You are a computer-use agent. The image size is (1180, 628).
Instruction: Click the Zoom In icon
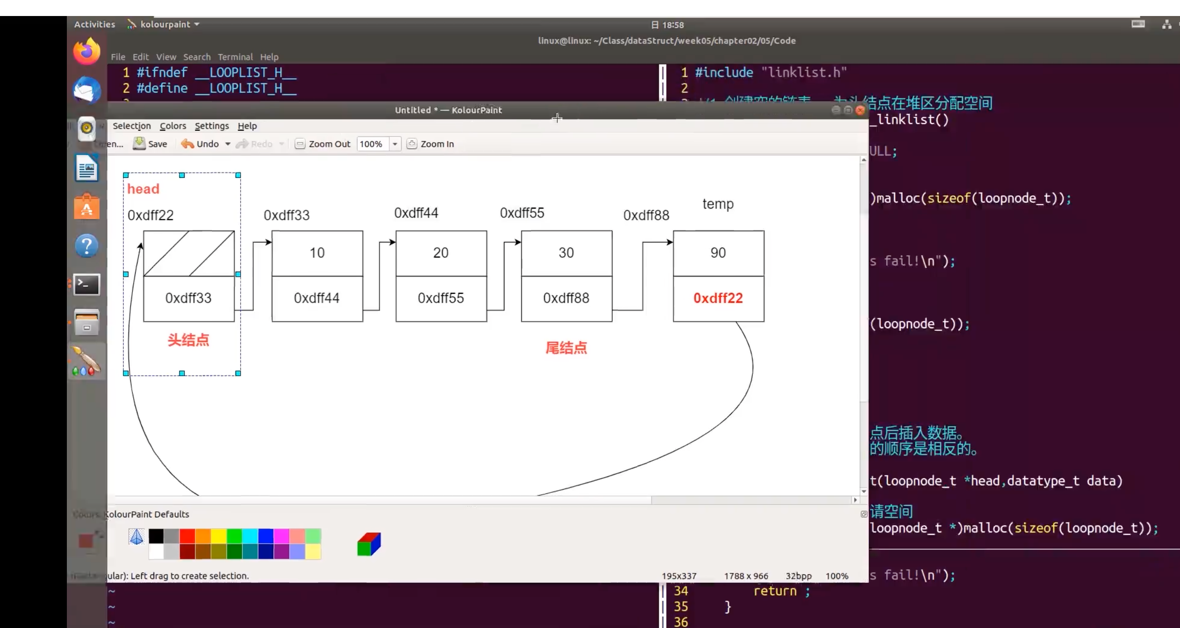coord(412,144)
